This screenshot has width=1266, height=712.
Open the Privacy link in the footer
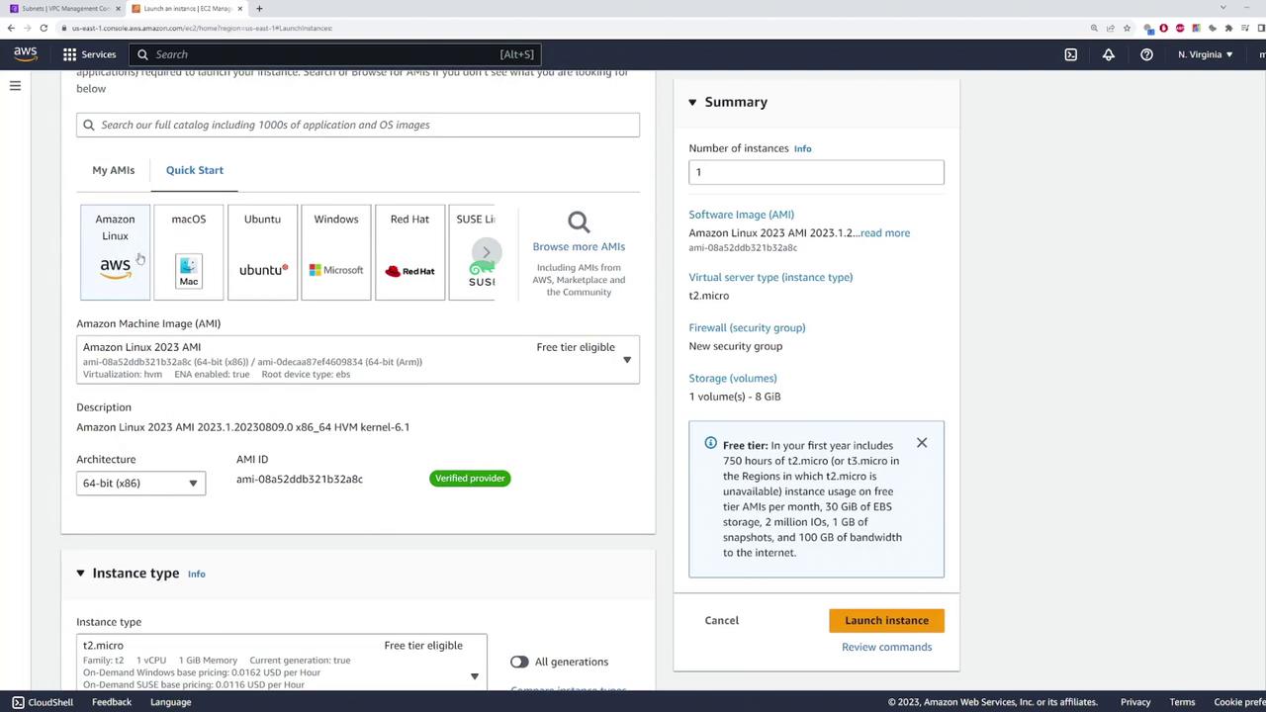click(1135, 702)
